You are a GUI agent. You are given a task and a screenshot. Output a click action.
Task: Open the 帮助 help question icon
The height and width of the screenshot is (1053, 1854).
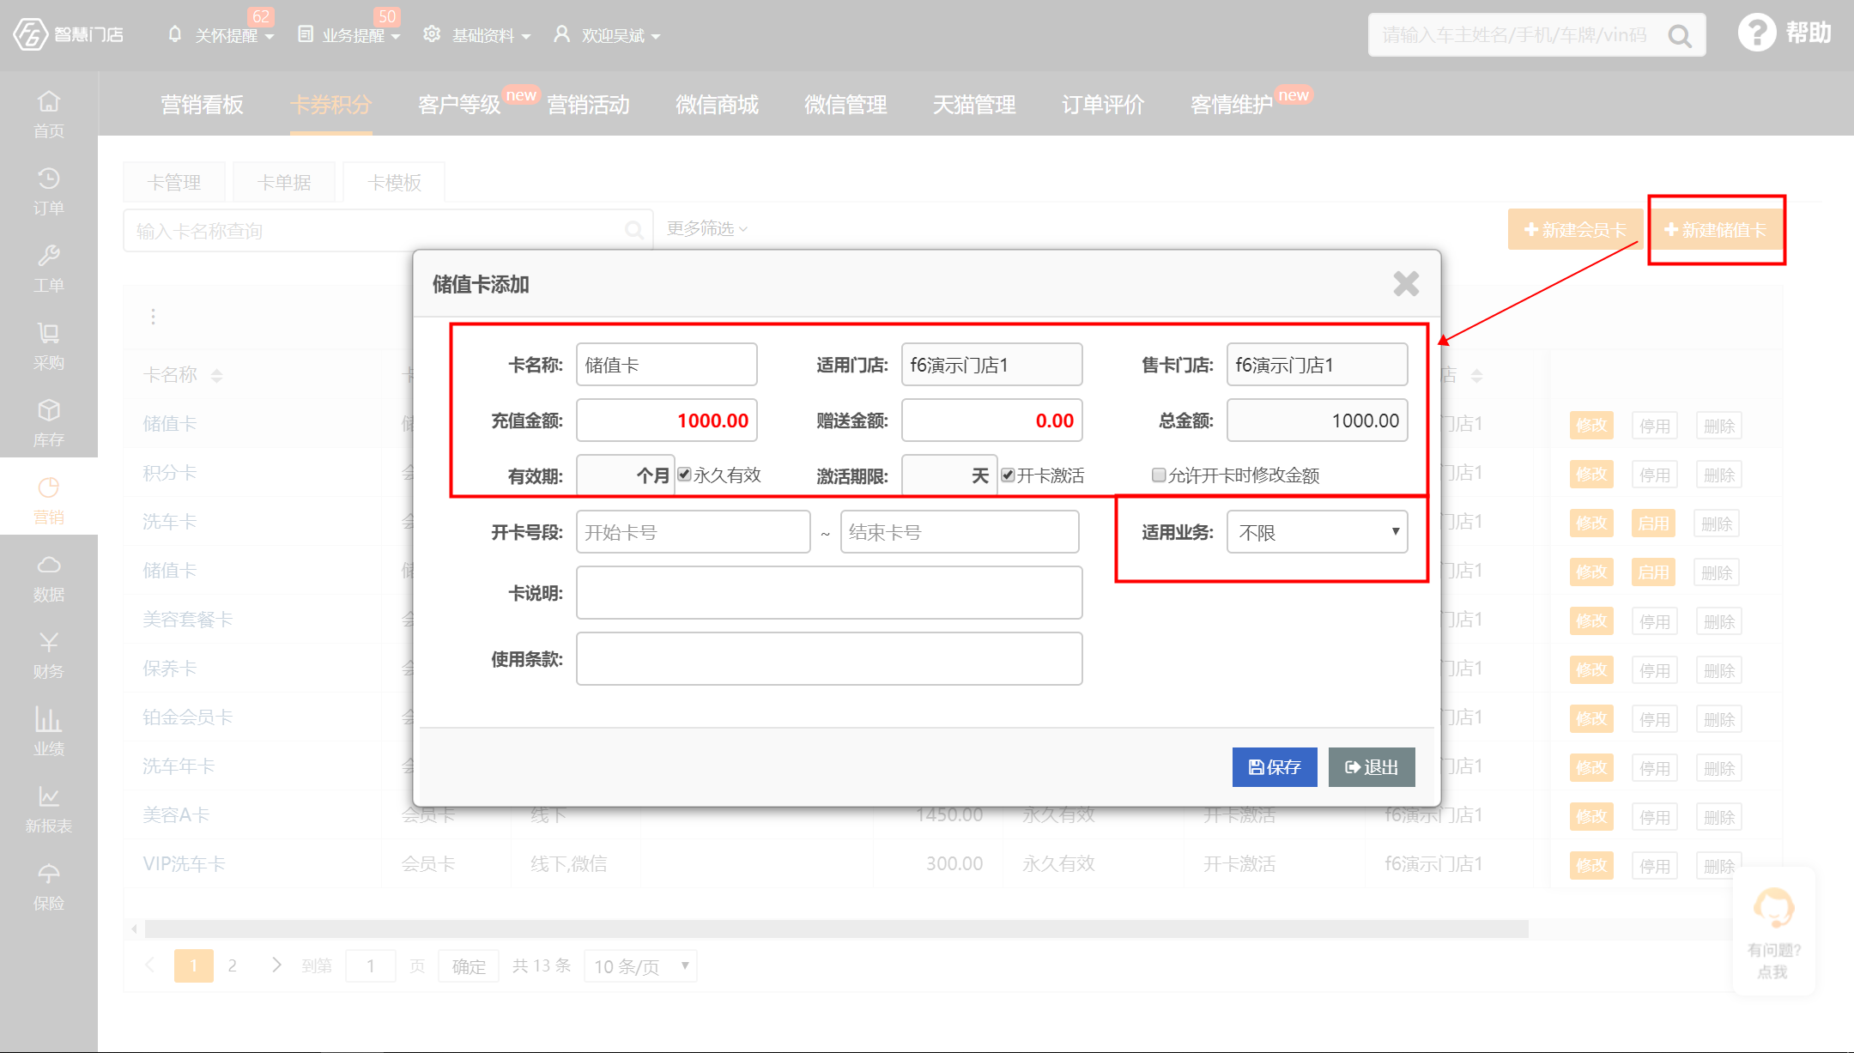tap(1757, 33)
